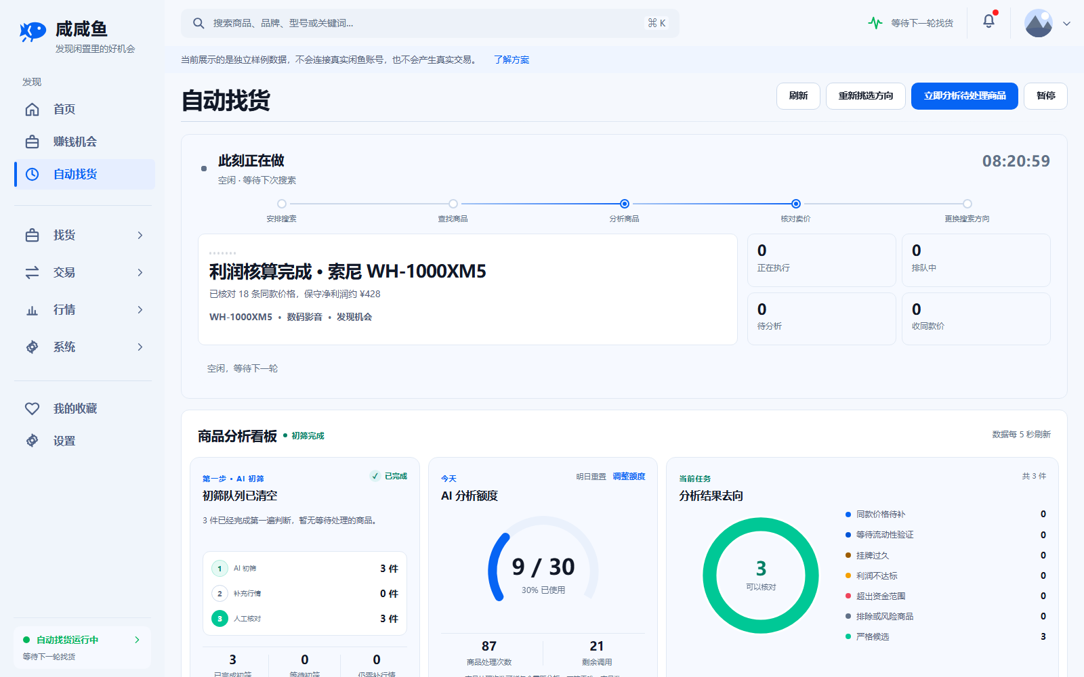
Task: Select the 更换搜索方向 progress step
Action: (967, 204)
